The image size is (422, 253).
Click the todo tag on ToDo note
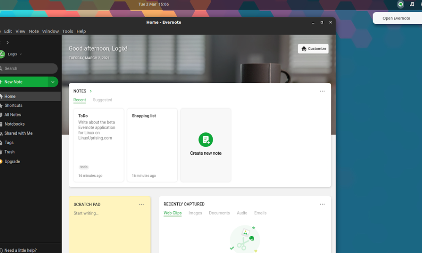coord(84,167)
